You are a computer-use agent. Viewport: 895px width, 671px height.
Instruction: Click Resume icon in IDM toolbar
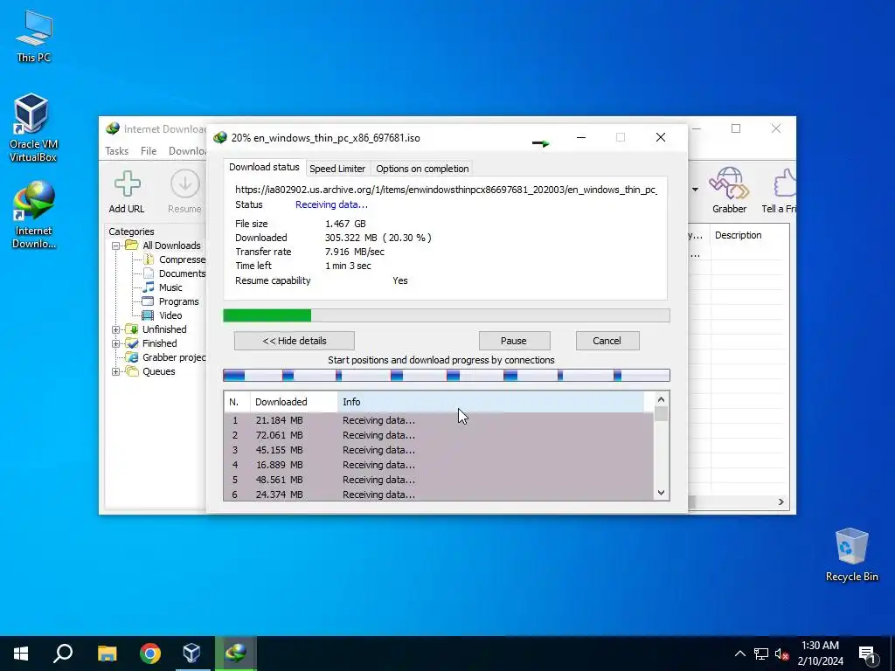click(x=184, y=192)
